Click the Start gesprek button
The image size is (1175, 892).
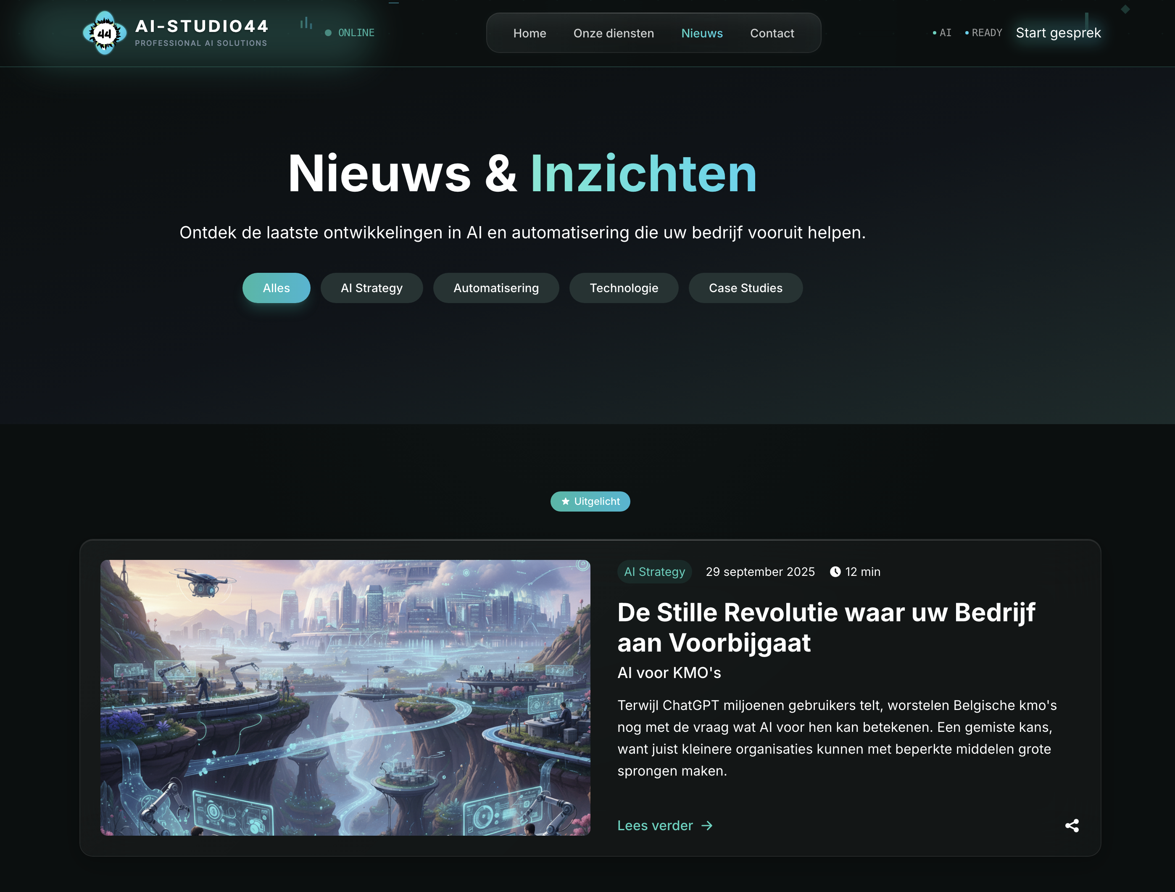pyautogui.click(x=1058, y=33)
